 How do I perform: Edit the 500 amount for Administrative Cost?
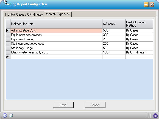(x=114, y=30)
